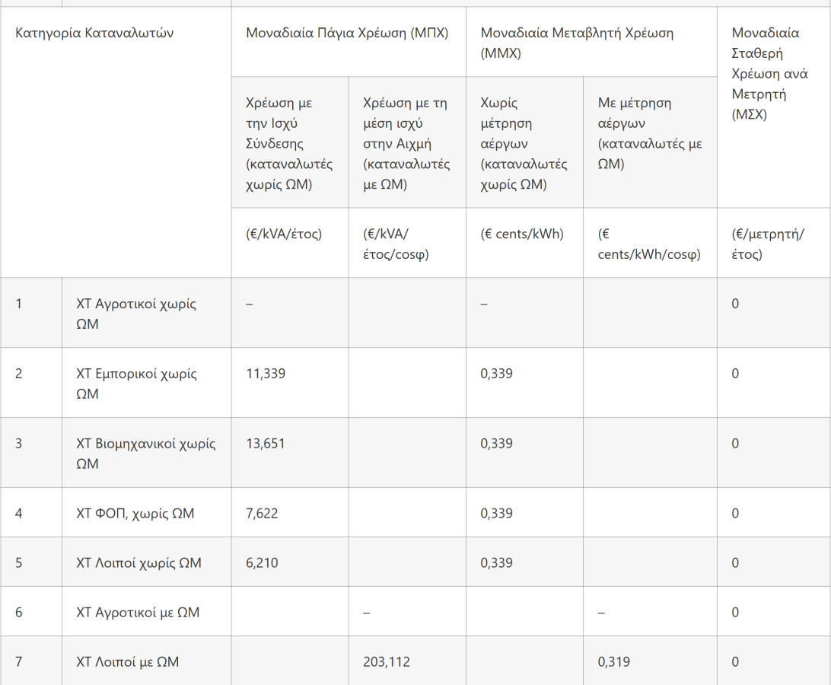This screenshot has width=831, height=685.
Task: Click the 'Κατηγορία Καταναλωτών' header cell
Action: pyautogui.click(x=94, y=33)
